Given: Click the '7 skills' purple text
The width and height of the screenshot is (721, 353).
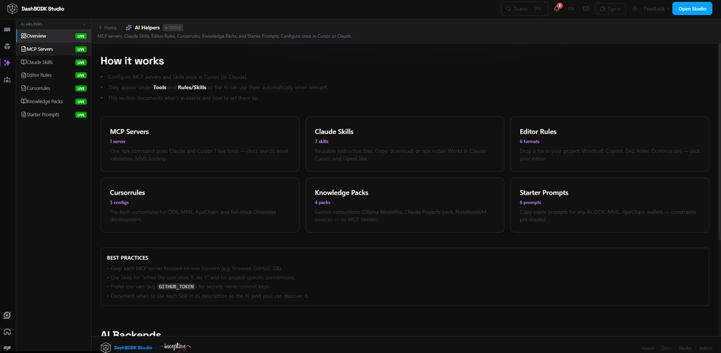Looking at the screenshot, I should pyautogui.click(x=321, y=141).
